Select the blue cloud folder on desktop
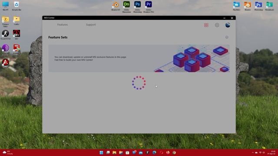Screen dimensions: 278x156 (x=236, y=6)
